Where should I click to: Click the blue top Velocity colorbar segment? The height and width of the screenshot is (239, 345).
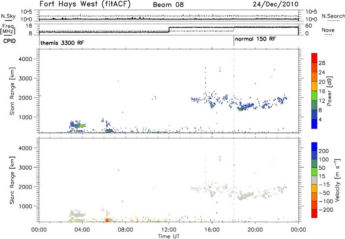314,147
